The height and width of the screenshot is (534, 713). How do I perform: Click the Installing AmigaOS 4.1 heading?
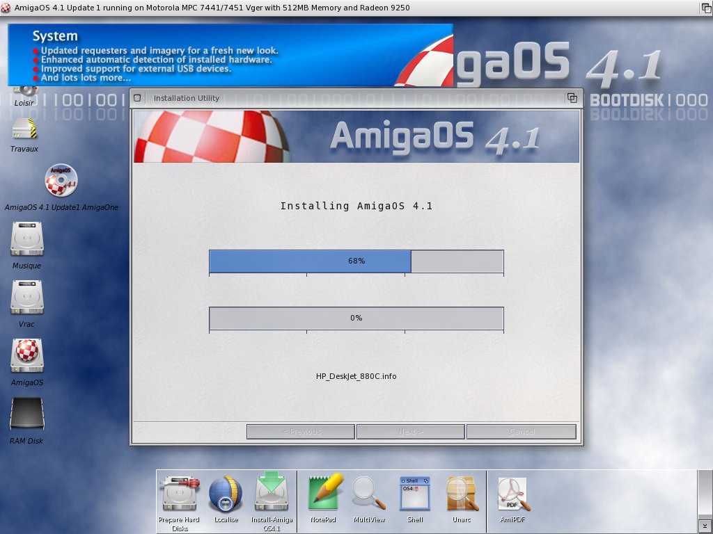click(356, 206)
